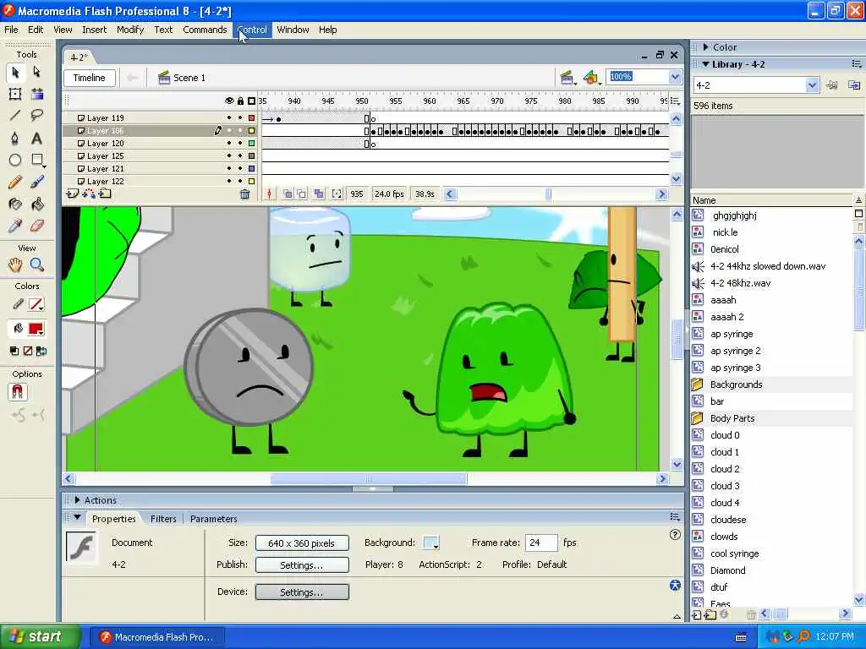Click the Add Motion Guide icon
Viewport: 866px width, 649px height.
[89, 194]
